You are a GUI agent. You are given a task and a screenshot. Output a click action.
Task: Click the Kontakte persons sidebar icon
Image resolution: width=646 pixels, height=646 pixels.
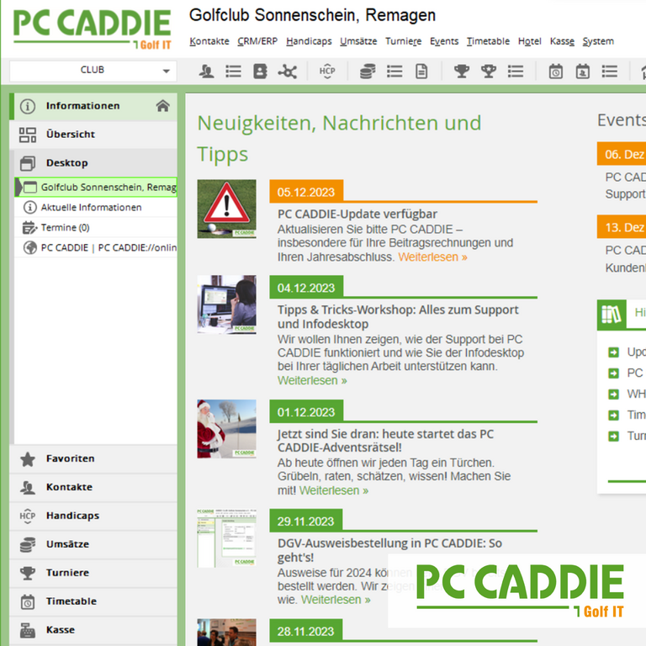tap(28, 487)
